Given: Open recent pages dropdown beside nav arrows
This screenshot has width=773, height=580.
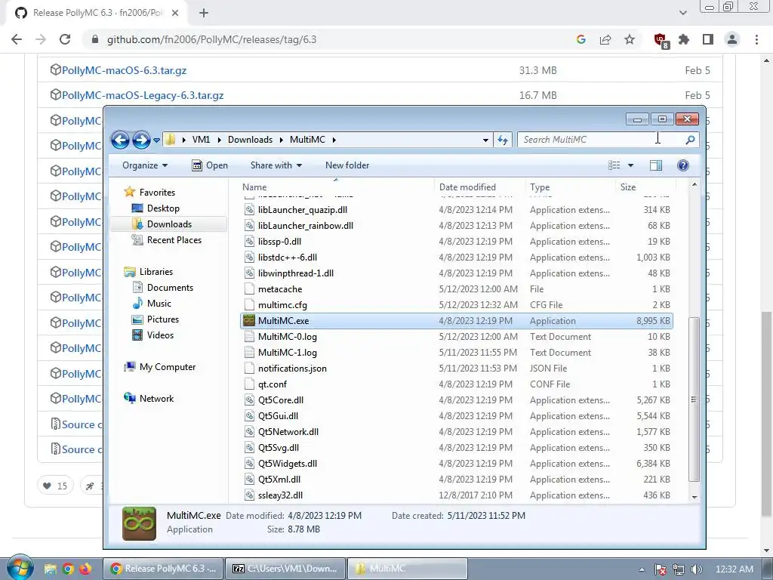Looking at the screenshot, I should click(x=156, y=140).
